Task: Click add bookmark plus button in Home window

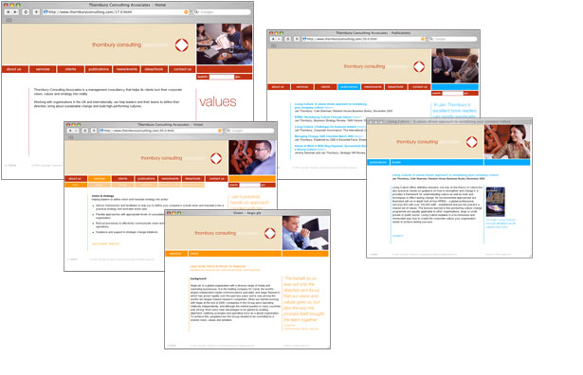Action: 36,12
